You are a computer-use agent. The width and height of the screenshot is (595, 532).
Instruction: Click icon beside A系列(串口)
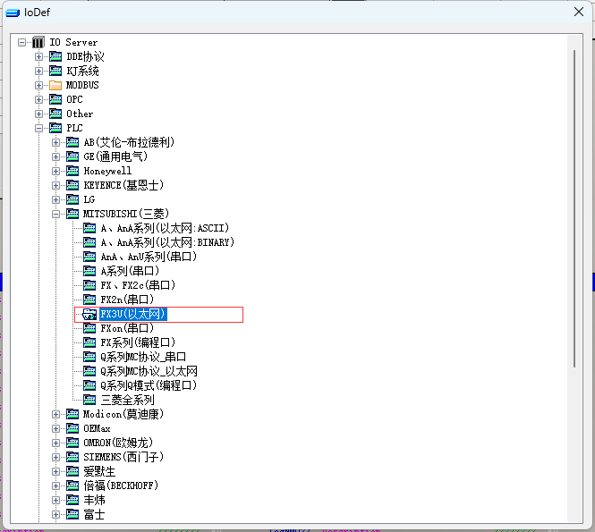click(x=89, y=271)
